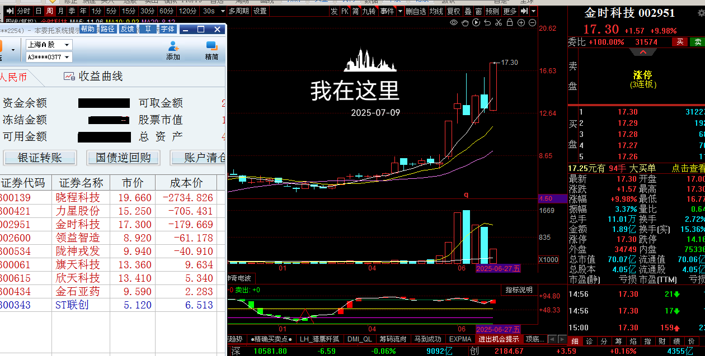Screen dimensions: 705x356
Task: Select the 月 monthly period
Action: [x=61, y=11]
